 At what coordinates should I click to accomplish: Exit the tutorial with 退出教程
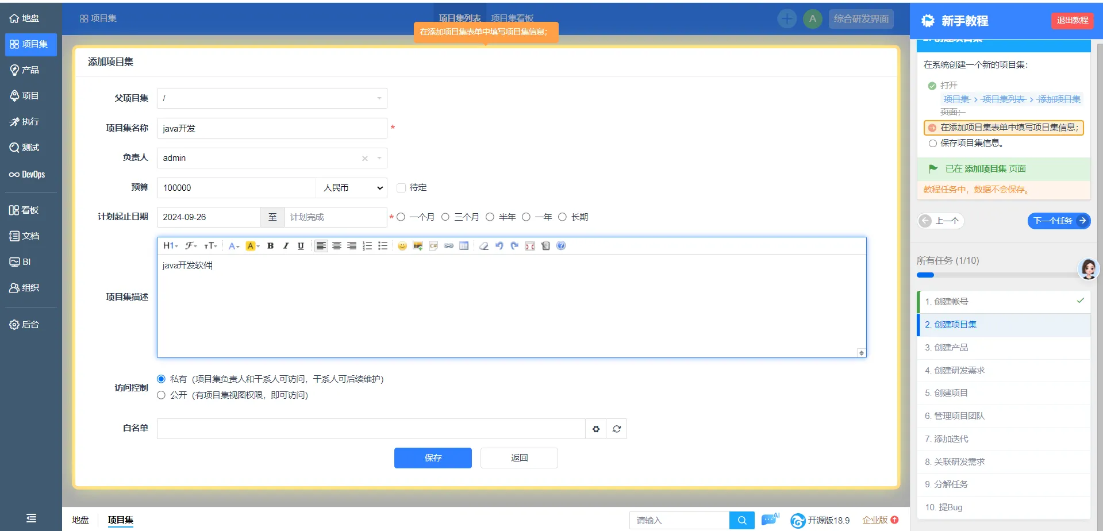[1073, 21]
